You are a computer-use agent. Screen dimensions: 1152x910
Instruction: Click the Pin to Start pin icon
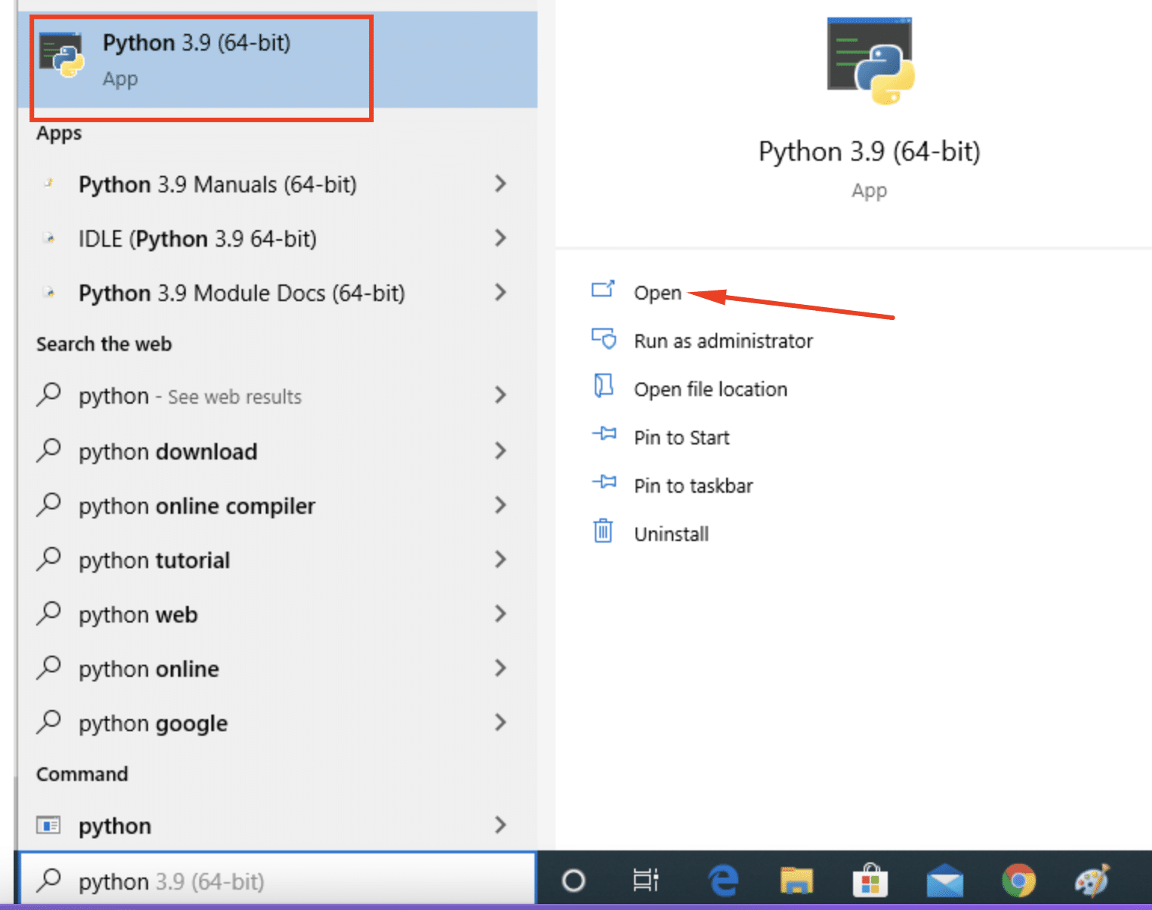(x=604, y=434)
